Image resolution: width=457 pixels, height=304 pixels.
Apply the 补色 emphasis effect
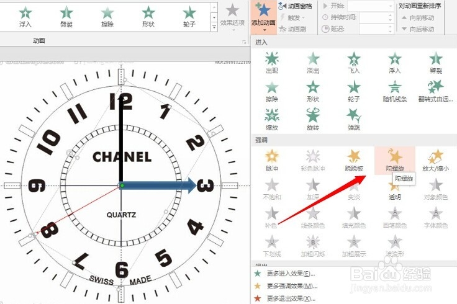pos(271,218)
